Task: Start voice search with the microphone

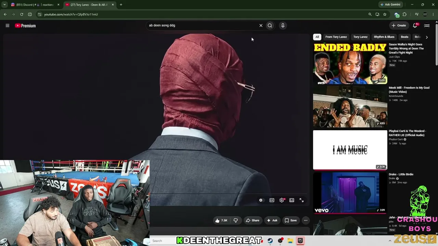Action: click(283, 25)
